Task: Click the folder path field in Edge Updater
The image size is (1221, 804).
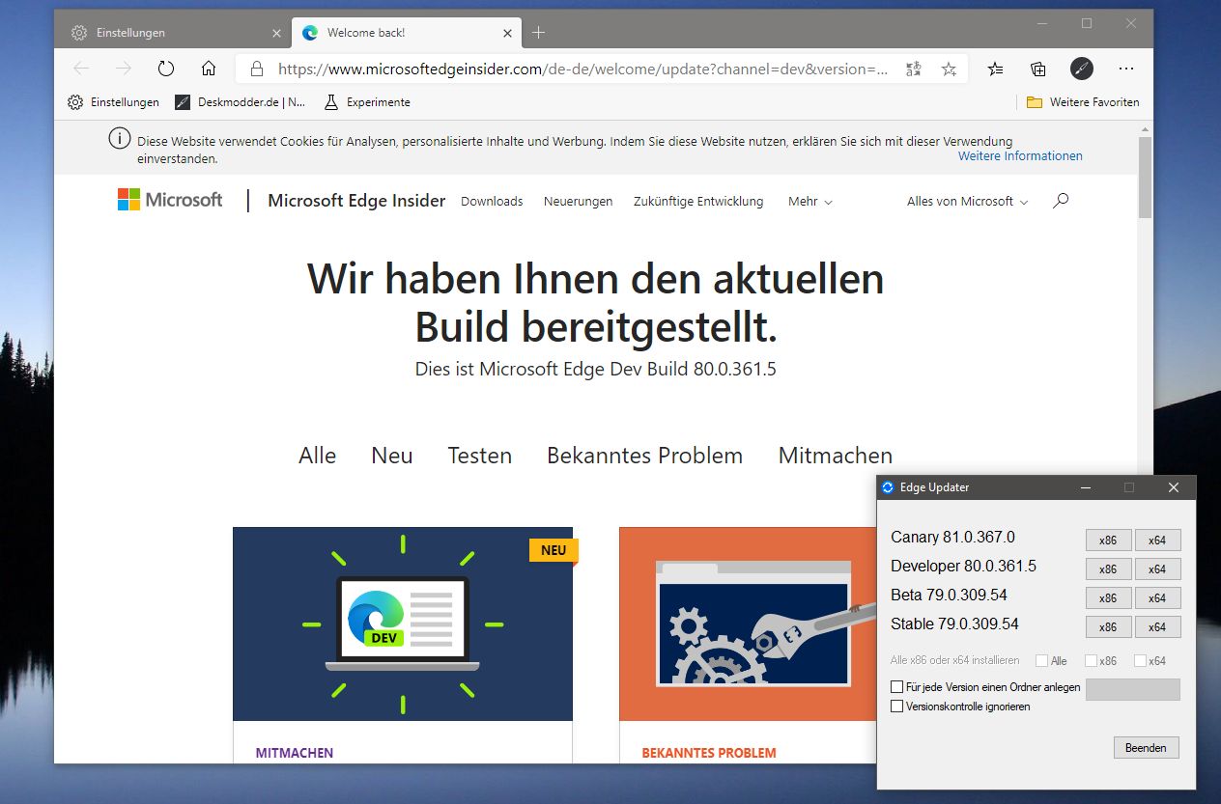Action: click(1133, 689)
